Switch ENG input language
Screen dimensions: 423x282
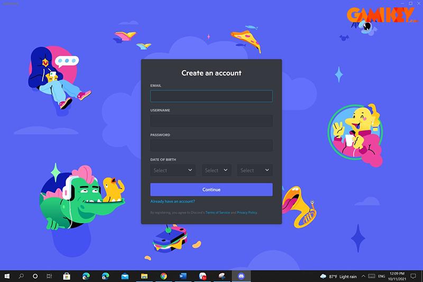pyautogui.click(x=381, y=276)
